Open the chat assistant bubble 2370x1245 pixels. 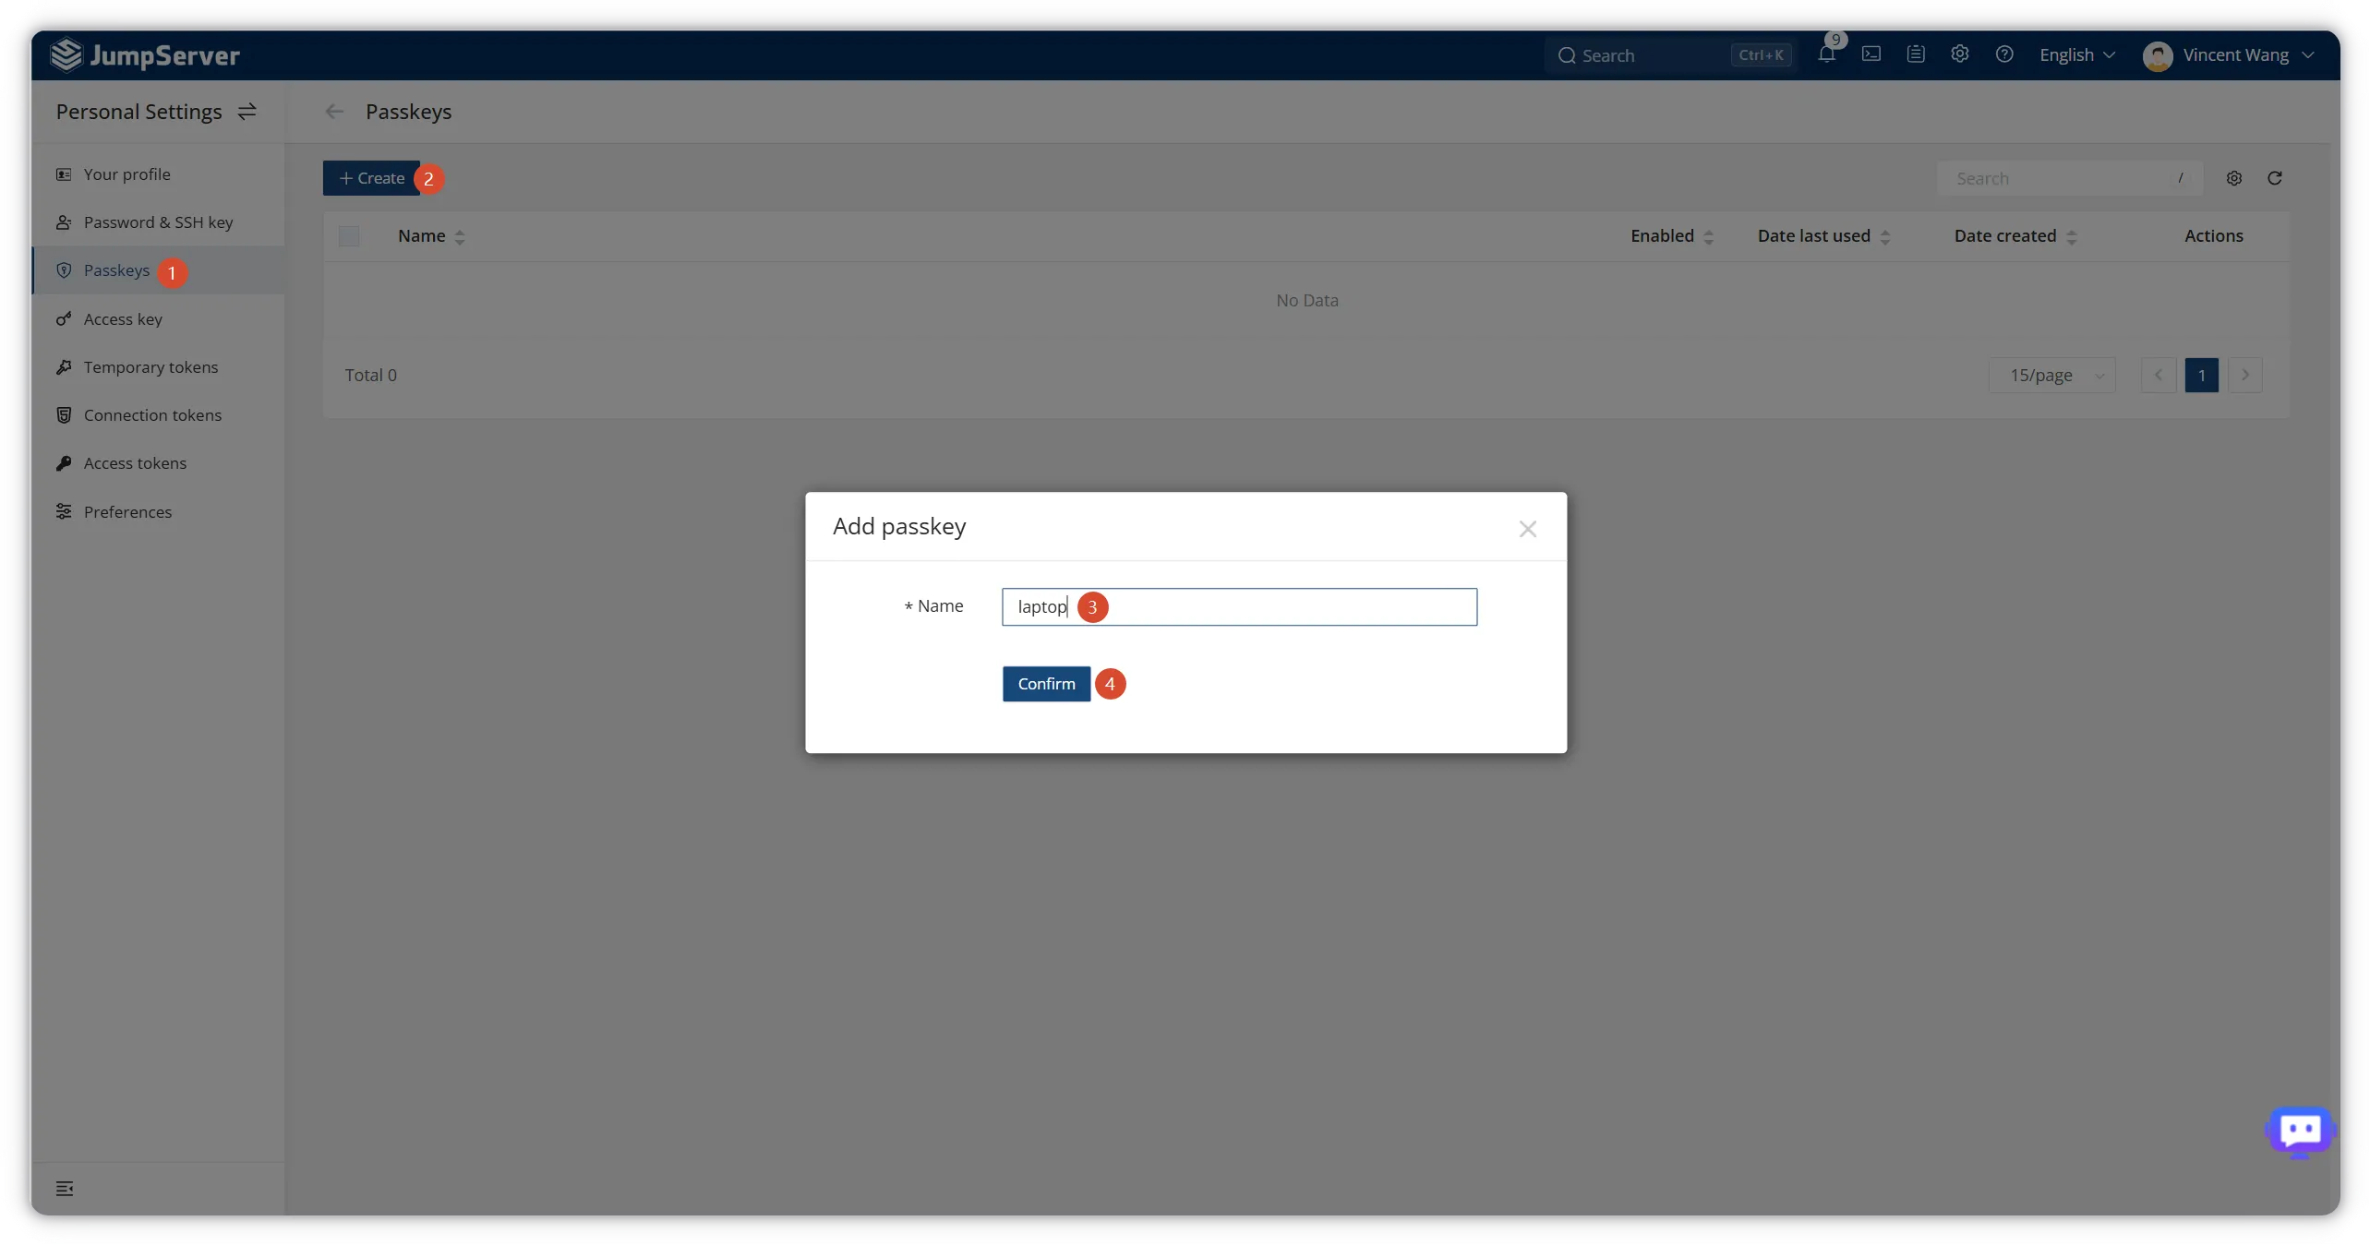2300,1131
